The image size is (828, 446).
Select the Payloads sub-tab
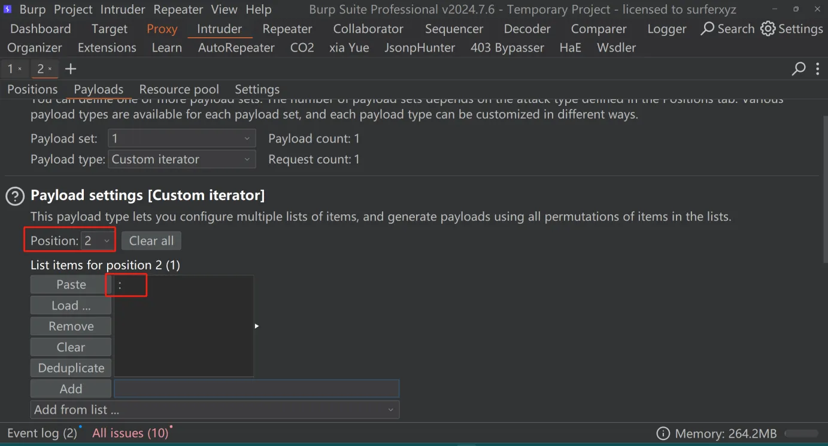(99, 89)
